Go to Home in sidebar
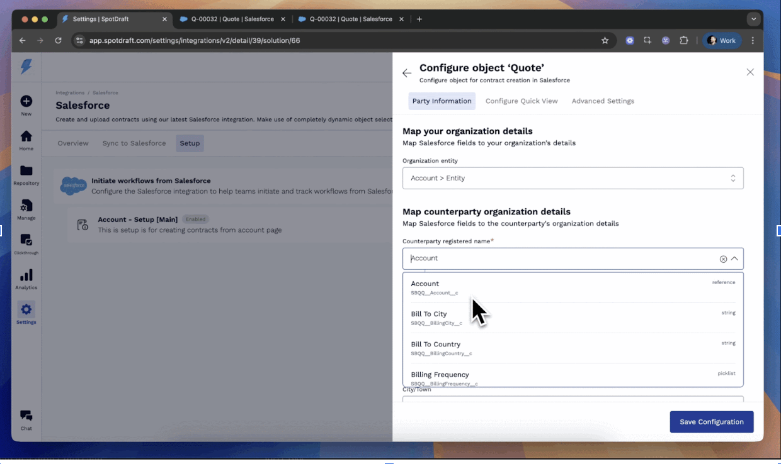781x464 pixels. pyautogui.click(x=26, y=136)
